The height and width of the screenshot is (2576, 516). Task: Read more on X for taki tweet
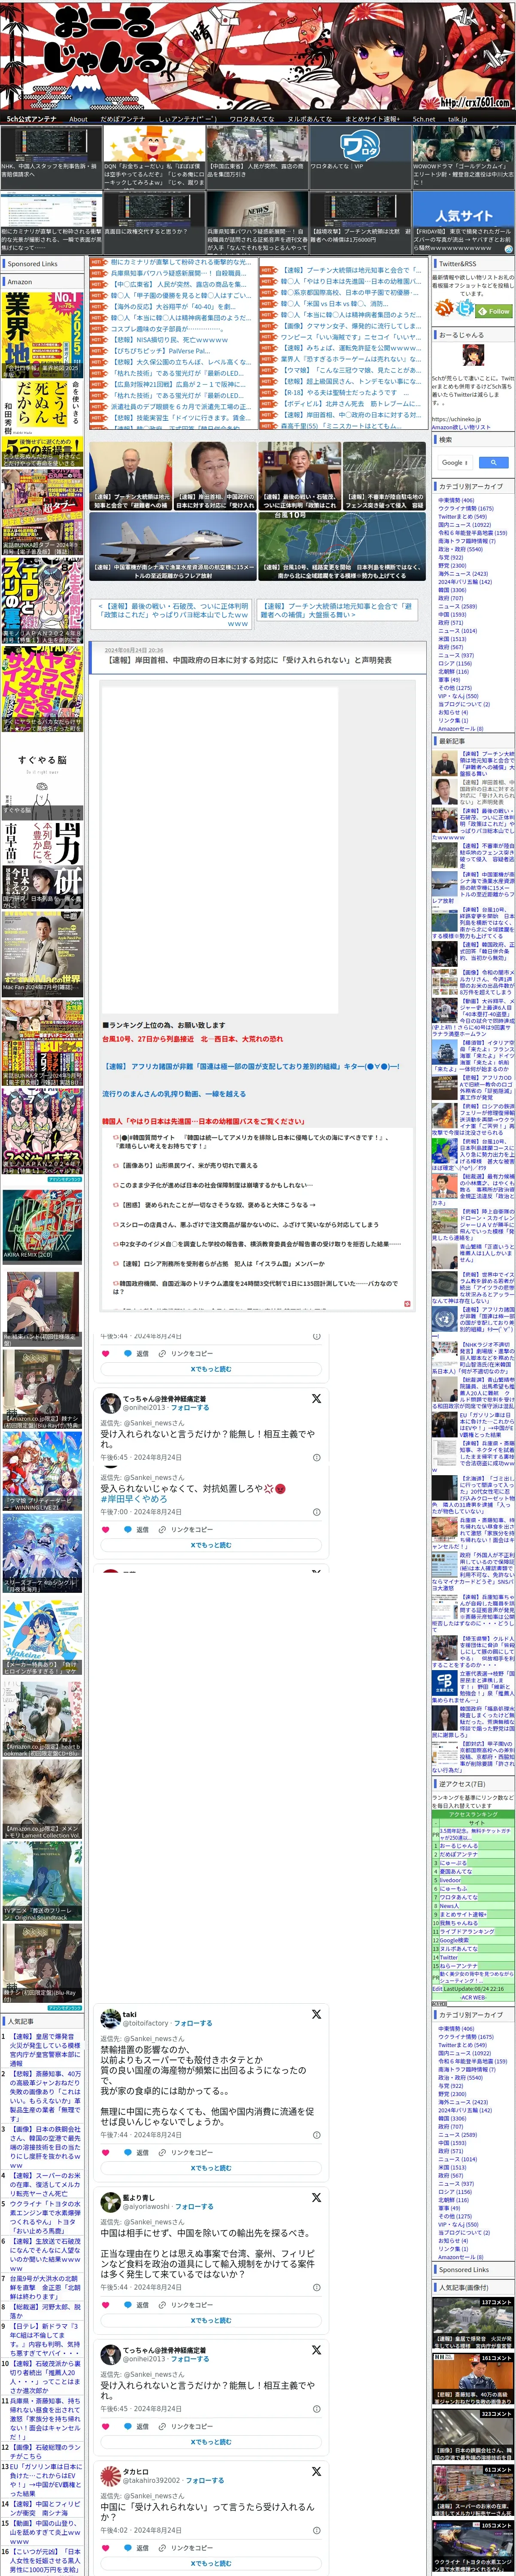click(211, 2168)
